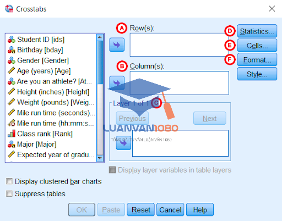Select 'Are you an athlete?' variable
Viewport: 282px width, 221px height.
point(51,81)
